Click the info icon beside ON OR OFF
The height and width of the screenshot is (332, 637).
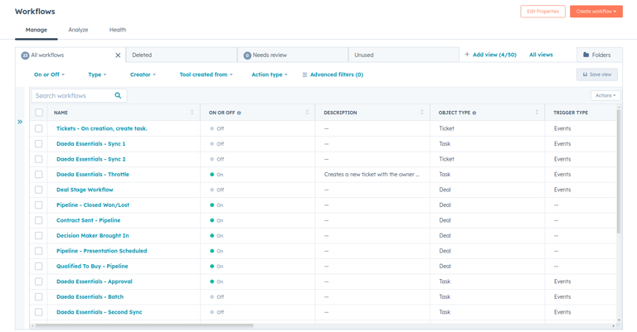[x=240, y=113]
